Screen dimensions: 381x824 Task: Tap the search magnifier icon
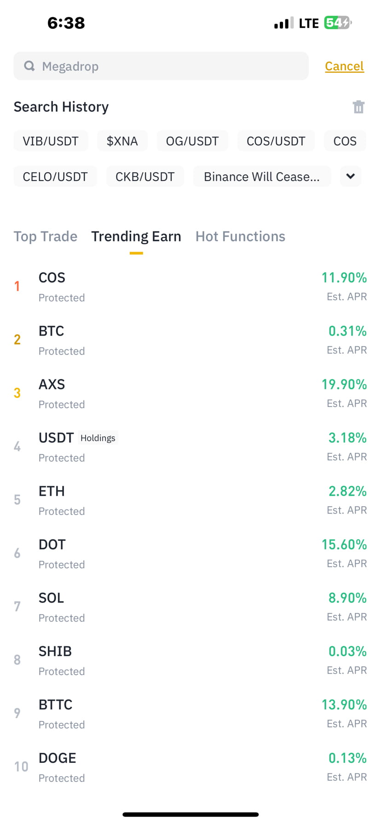[x=29, y=66]
